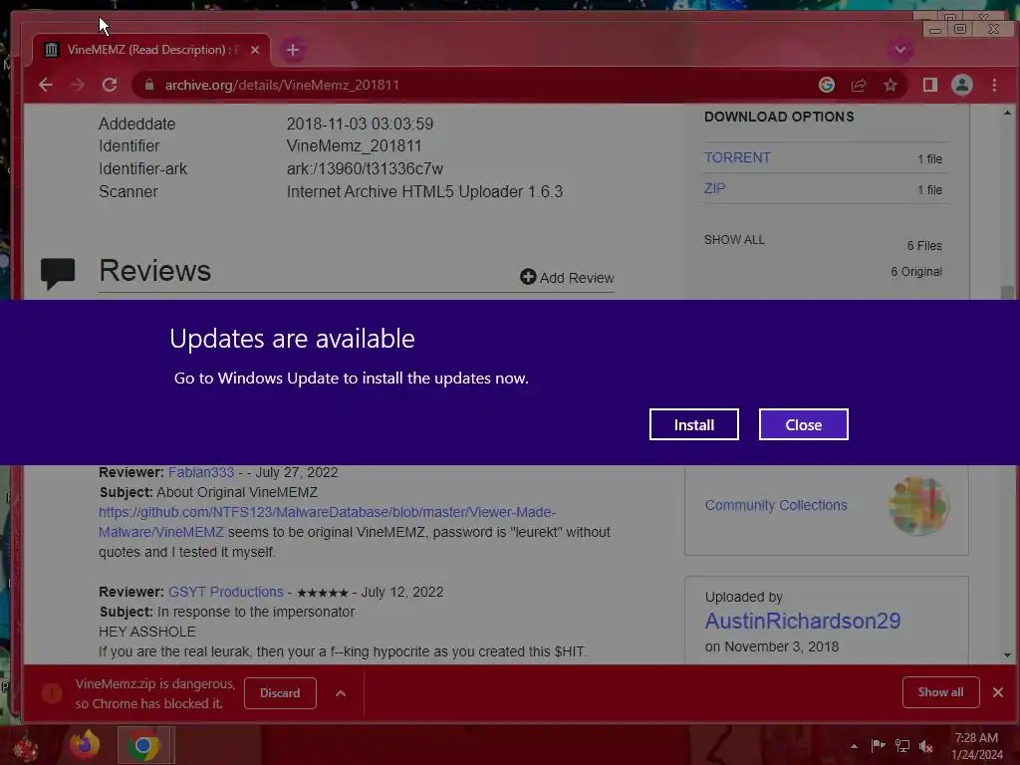Open the Chrome three-dot menu
Screen dimensions: 1020x765
[994, 86]
